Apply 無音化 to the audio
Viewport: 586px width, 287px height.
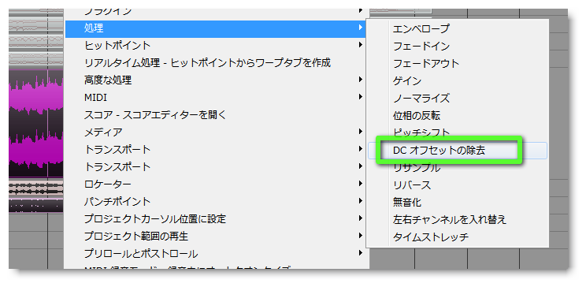pyautogui.click(x=457, y=203)
